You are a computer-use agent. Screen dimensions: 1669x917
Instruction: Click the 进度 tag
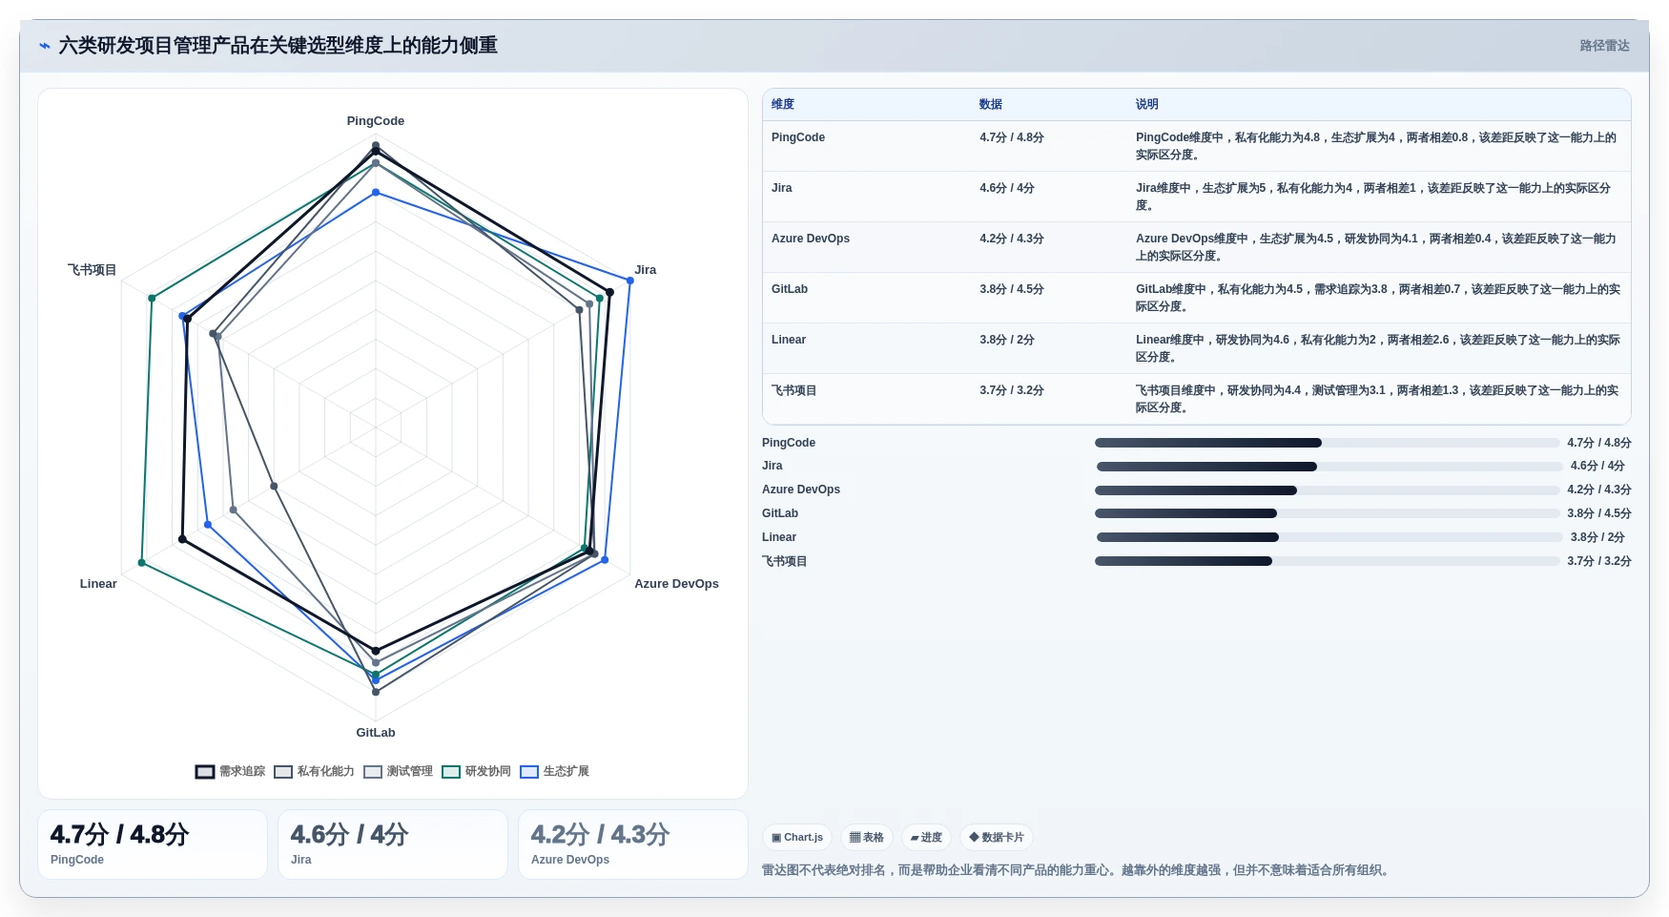[x=926, y=838]
